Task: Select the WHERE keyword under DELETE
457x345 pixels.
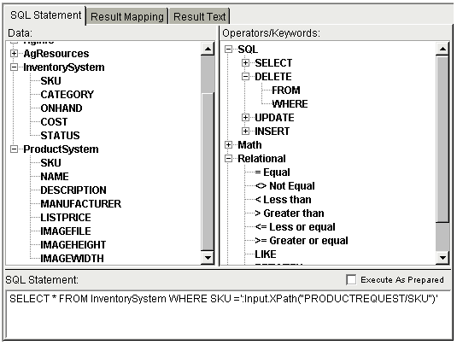Action: click(290, 103)
